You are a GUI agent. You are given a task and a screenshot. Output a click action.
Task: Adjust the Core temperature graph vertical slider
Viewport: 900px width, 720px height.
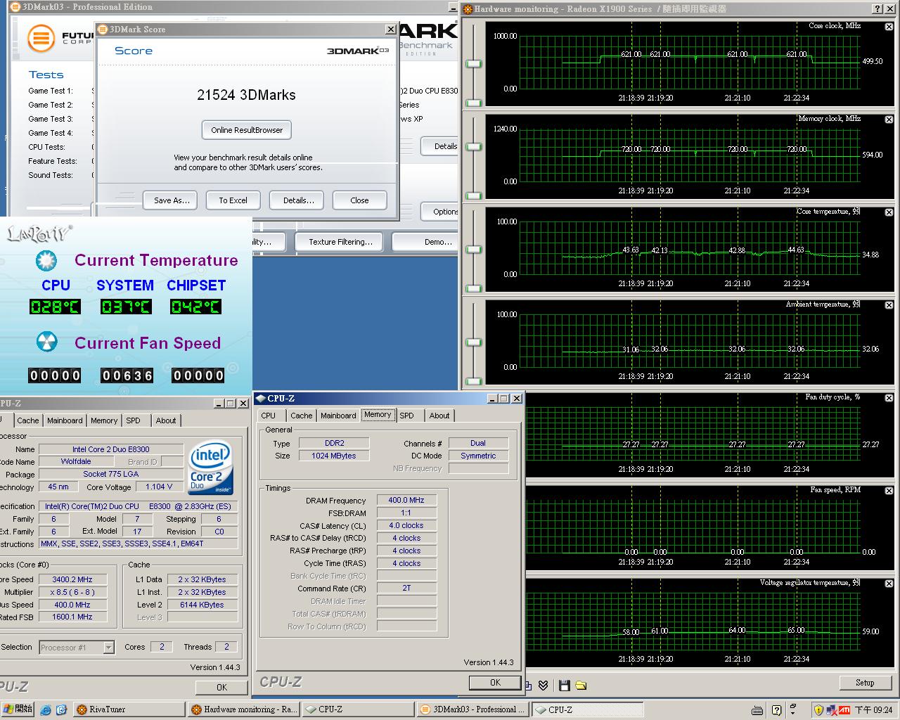coord(474,250)
